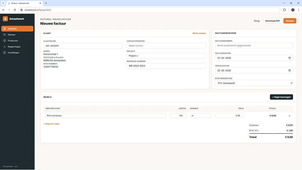This screenshot has width=302, height=170.
Task: Open the calendar picker for Factuurdatum
Action: 289,58
